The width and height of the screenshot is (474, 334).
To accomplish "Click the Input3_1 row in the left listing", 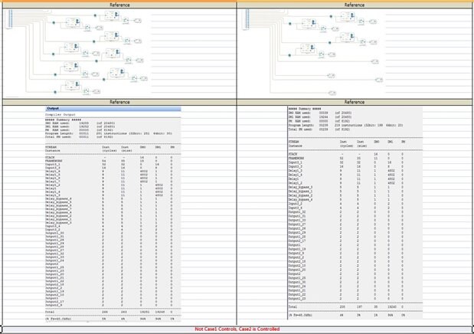I will [x=110, y=164].
